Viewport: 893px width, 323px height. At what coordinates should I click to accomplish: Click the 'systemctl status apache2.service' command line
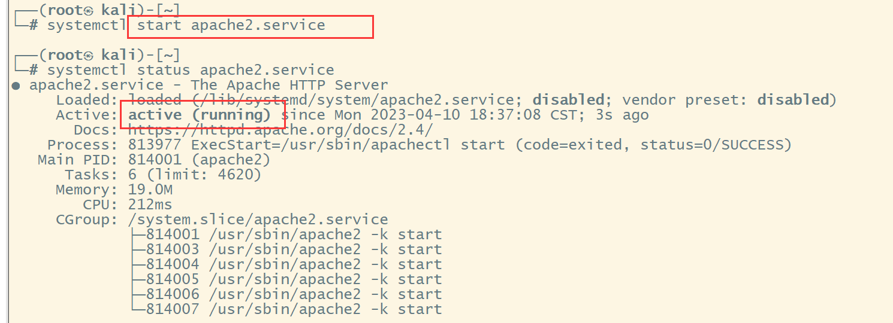pyautogui.click(x=191, y=71)
